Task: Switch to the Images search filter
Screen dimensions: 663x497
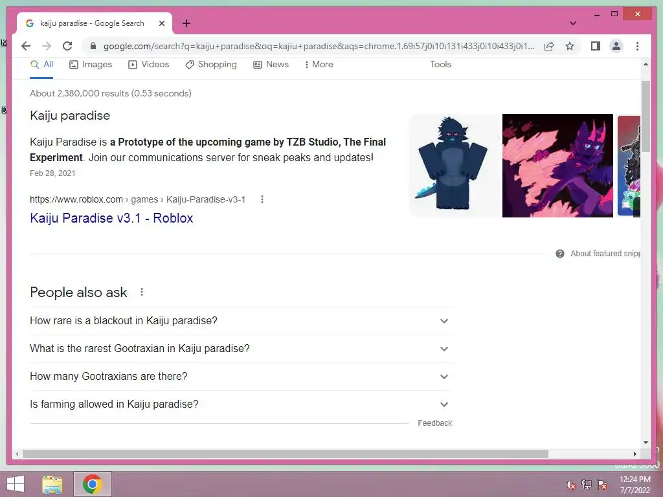Action: tap(91, 65)
